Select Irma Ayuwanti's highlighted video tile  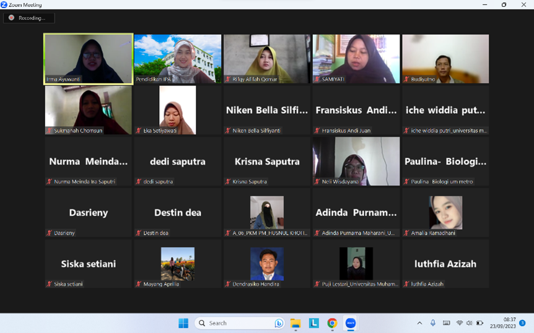pos(88,58)
